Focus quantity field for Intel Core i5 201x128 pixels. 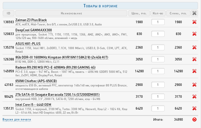pyautogui.click(x=158, y=108)
